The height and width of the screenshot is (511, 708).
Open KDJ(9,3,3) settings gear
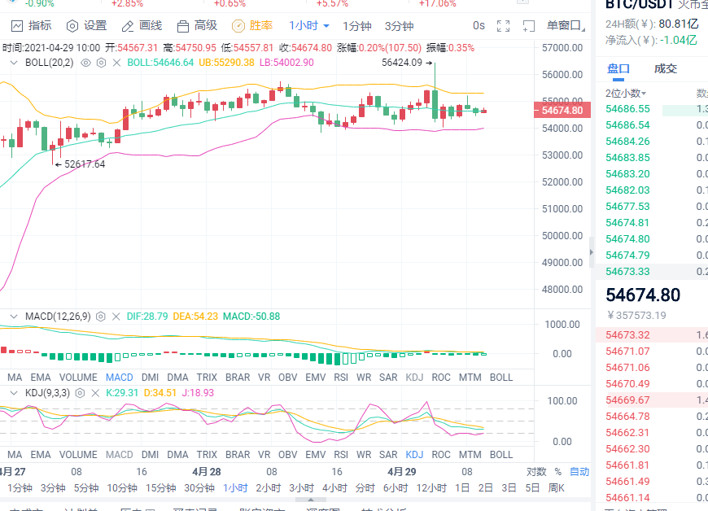pos(79,393)
